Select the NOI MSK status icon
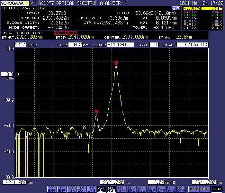 pyautogui.click(x=71, y=189)
